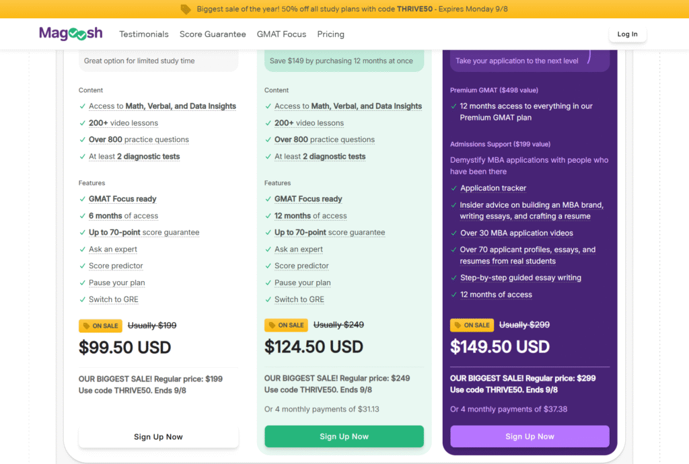The image size is (689, 464).
Task: Click the green Sign Up Now button
Action: (x=344, y=436)
